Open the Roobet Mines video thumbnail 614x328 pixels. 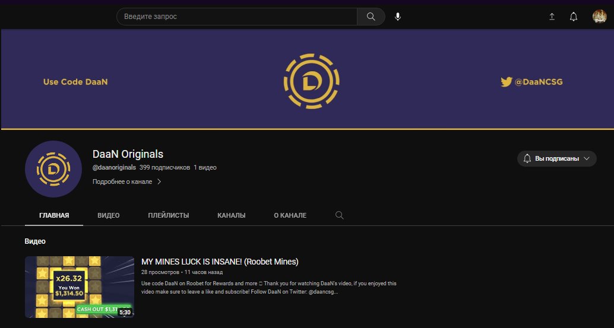[80, 287]
